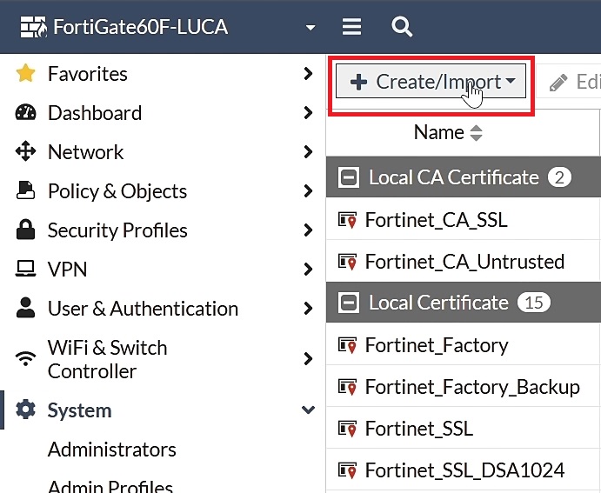Viewport: 601px width, 493px height.
Task: Select the Local Certificate group header
Action: 464,303
